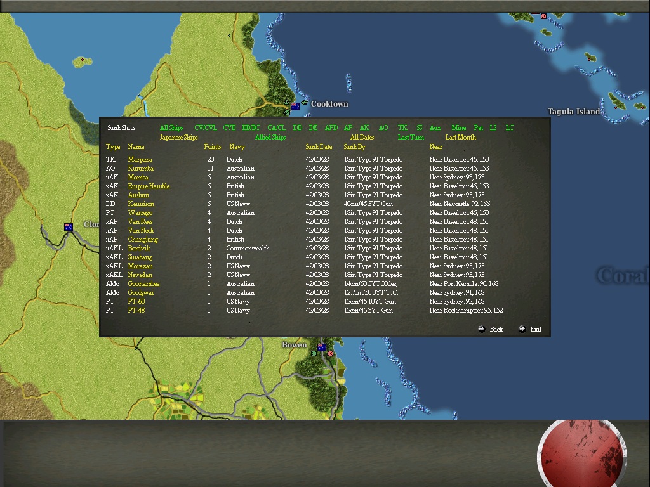
Task: Open ship Chungking in the list
Action: pyautogui.click(x=143, y=239)
